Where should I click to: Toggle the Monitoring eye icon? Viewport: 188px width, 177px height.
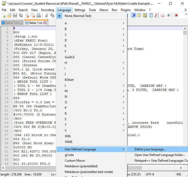169,15
